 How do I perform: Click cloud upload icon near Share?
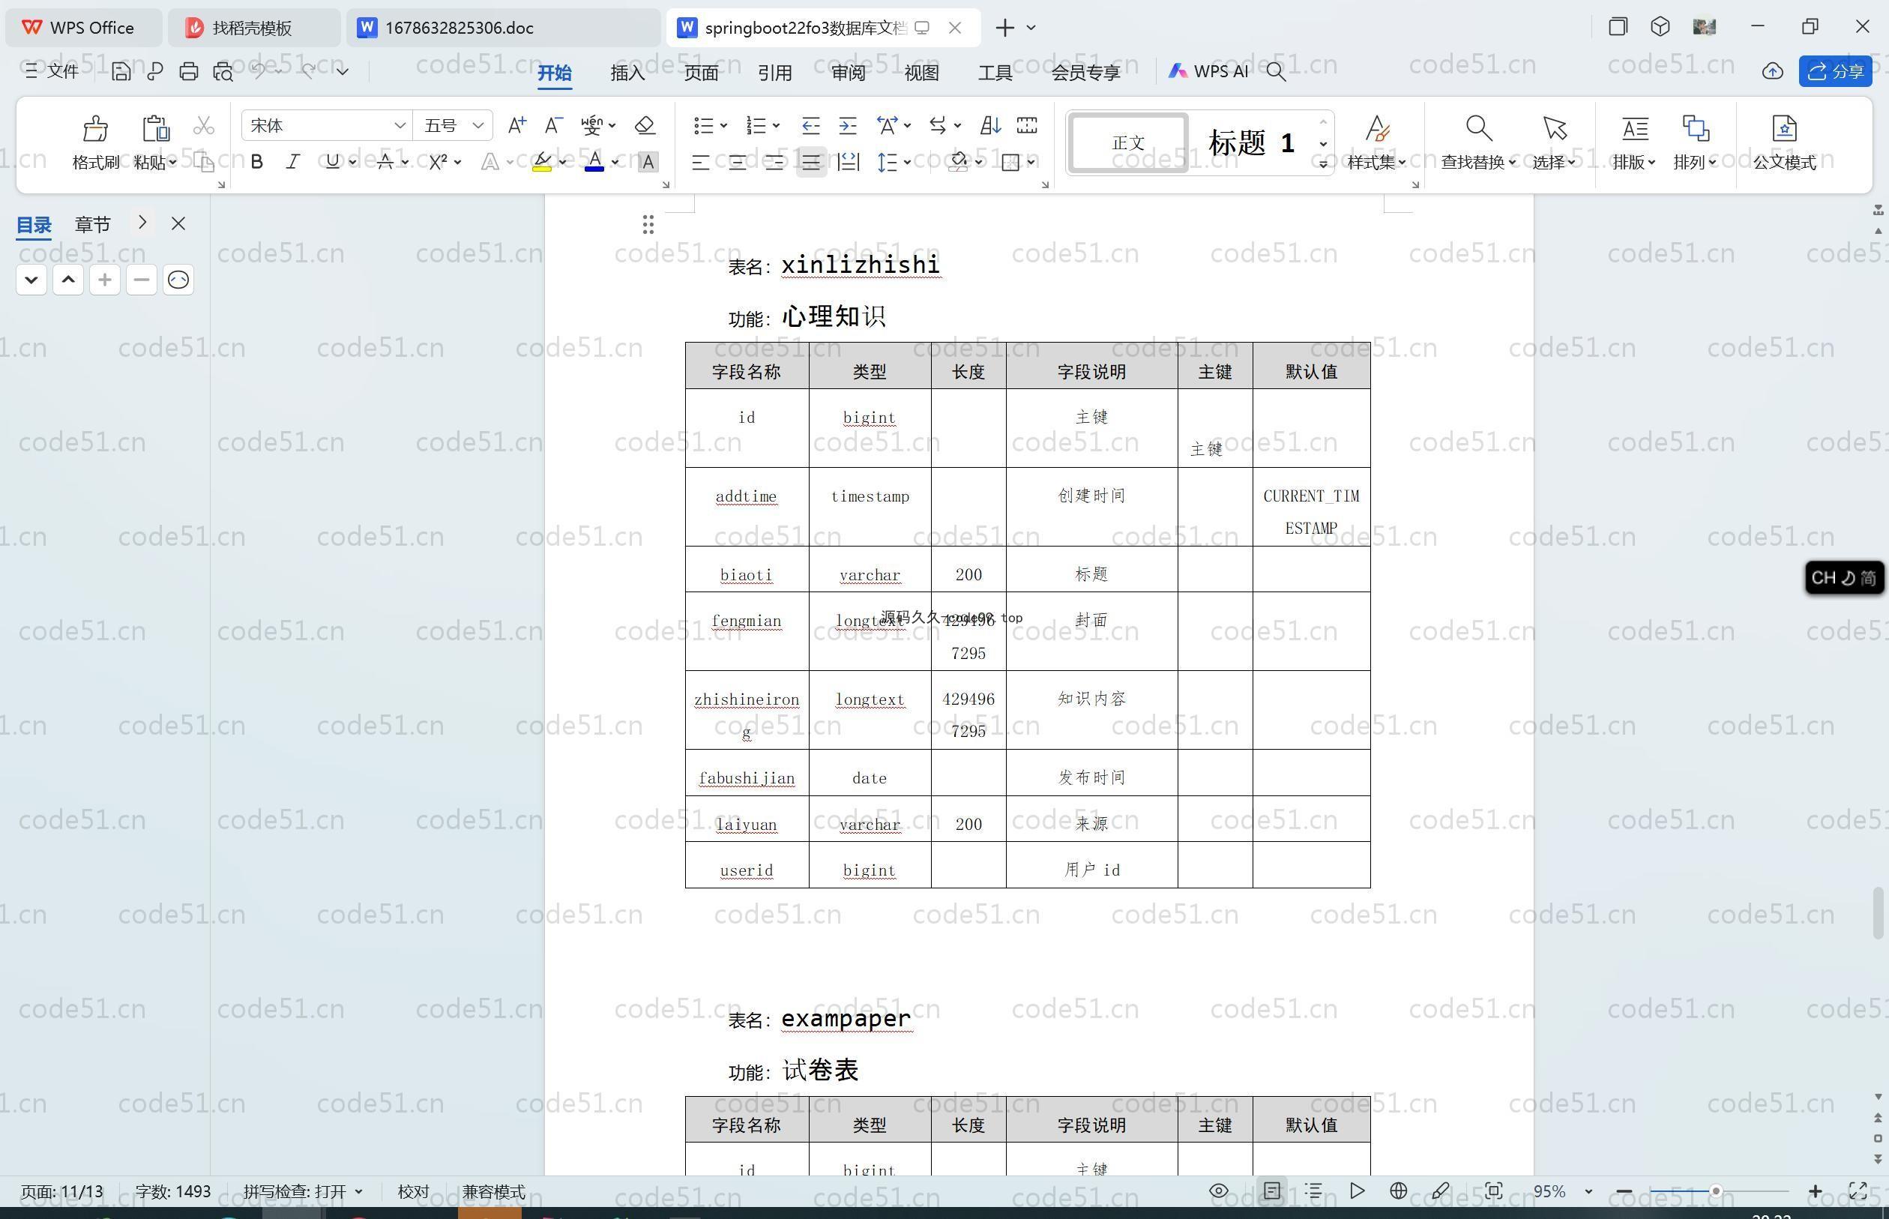click(1773, 71)
